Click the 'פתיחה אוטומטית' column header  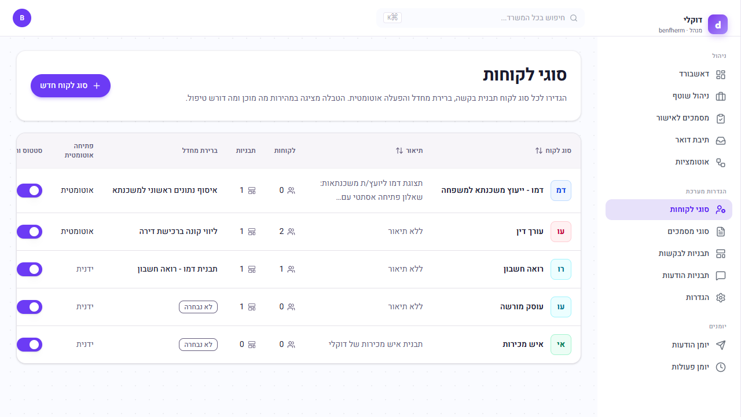point(79,151)
